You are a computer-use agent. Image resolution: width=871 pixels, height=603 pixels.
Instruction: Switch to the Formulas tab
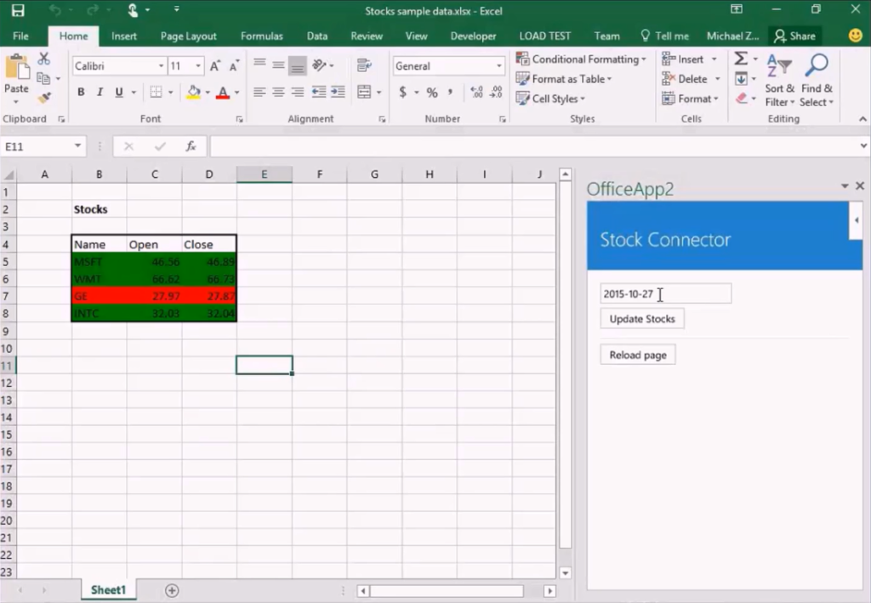click(262, 36)
